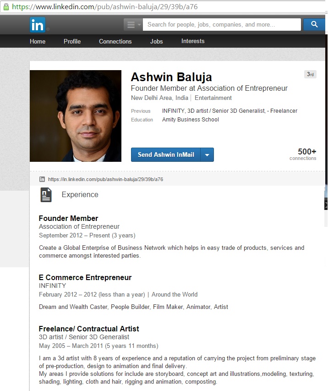The width and height of the screenshot is (328, 391).
Task: Go to the Connections menu
Action: 115,41
